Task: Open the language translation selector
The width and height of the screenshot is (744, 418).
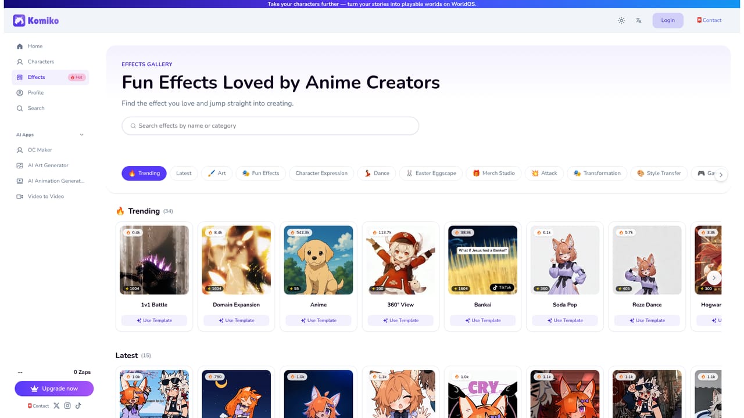Action: 639,20
